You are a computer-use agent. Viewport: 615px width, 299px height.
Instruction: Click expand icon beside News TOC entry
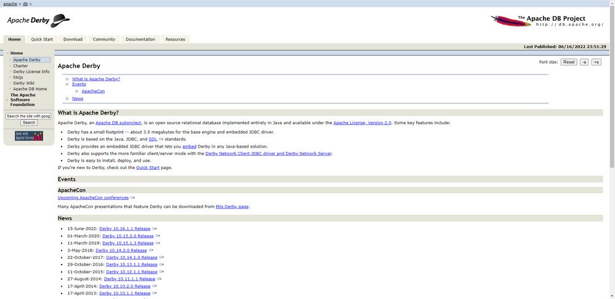67,99
